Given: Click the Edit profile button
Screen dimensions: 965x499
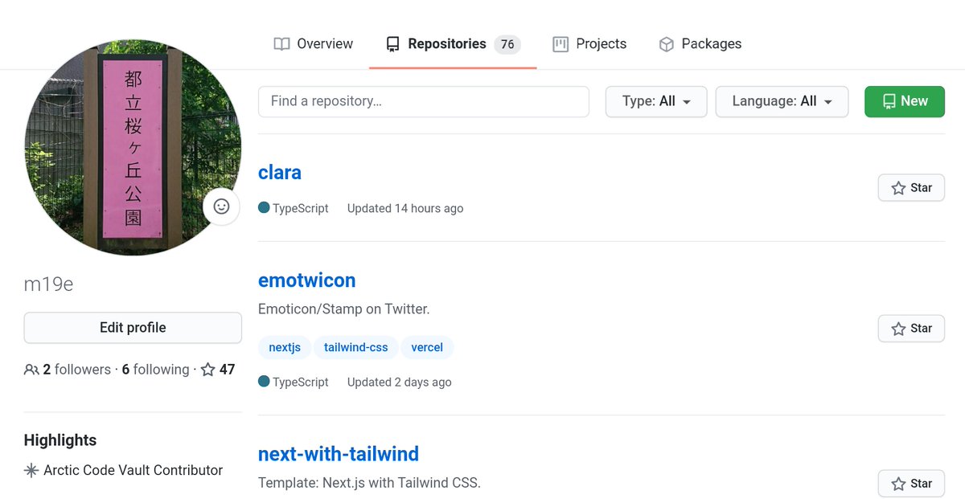Looking at the screenshot, I should click(133, 328).
